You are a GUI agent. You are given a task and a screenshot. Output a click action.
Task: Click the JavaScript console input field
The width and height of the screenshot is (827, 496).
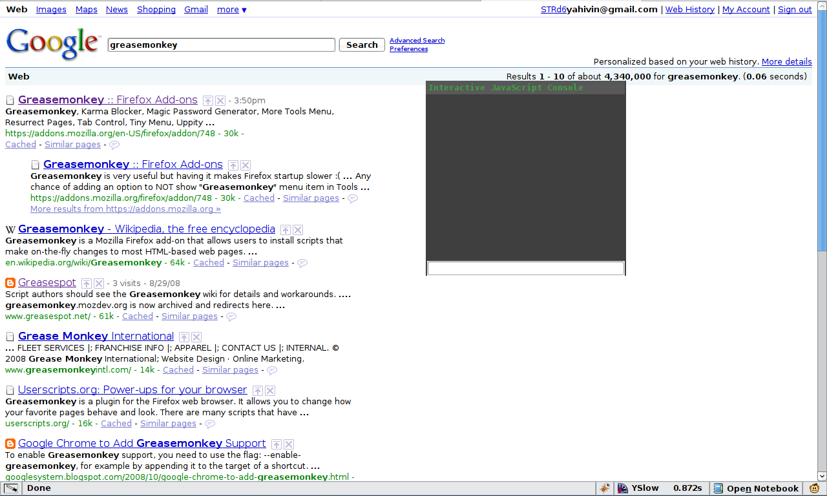click(526, 268)
